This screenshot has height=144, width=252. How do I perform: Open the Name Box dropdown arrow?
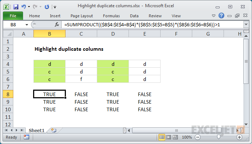tap(27, 25)
